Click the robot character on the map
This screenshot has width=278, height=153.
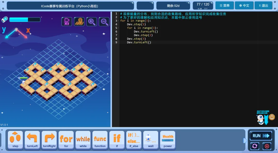(x=23, y=82)
